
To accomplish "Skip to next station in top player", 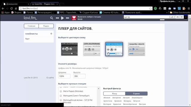I will tap(67, 18).
